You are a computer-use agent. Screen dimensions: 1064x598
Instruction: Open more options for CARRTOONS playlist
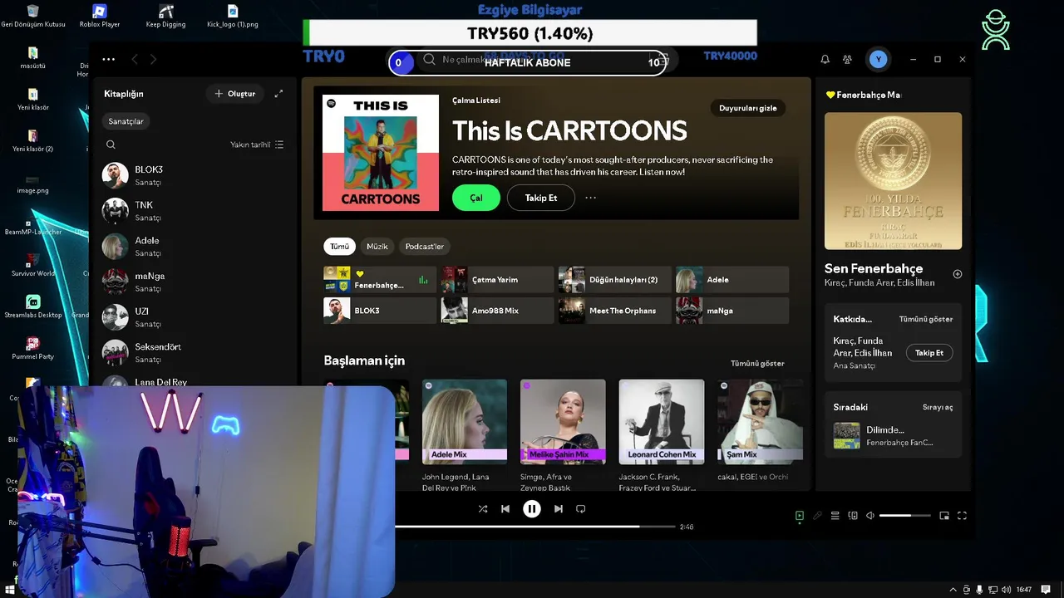click(x=591, y=198)
